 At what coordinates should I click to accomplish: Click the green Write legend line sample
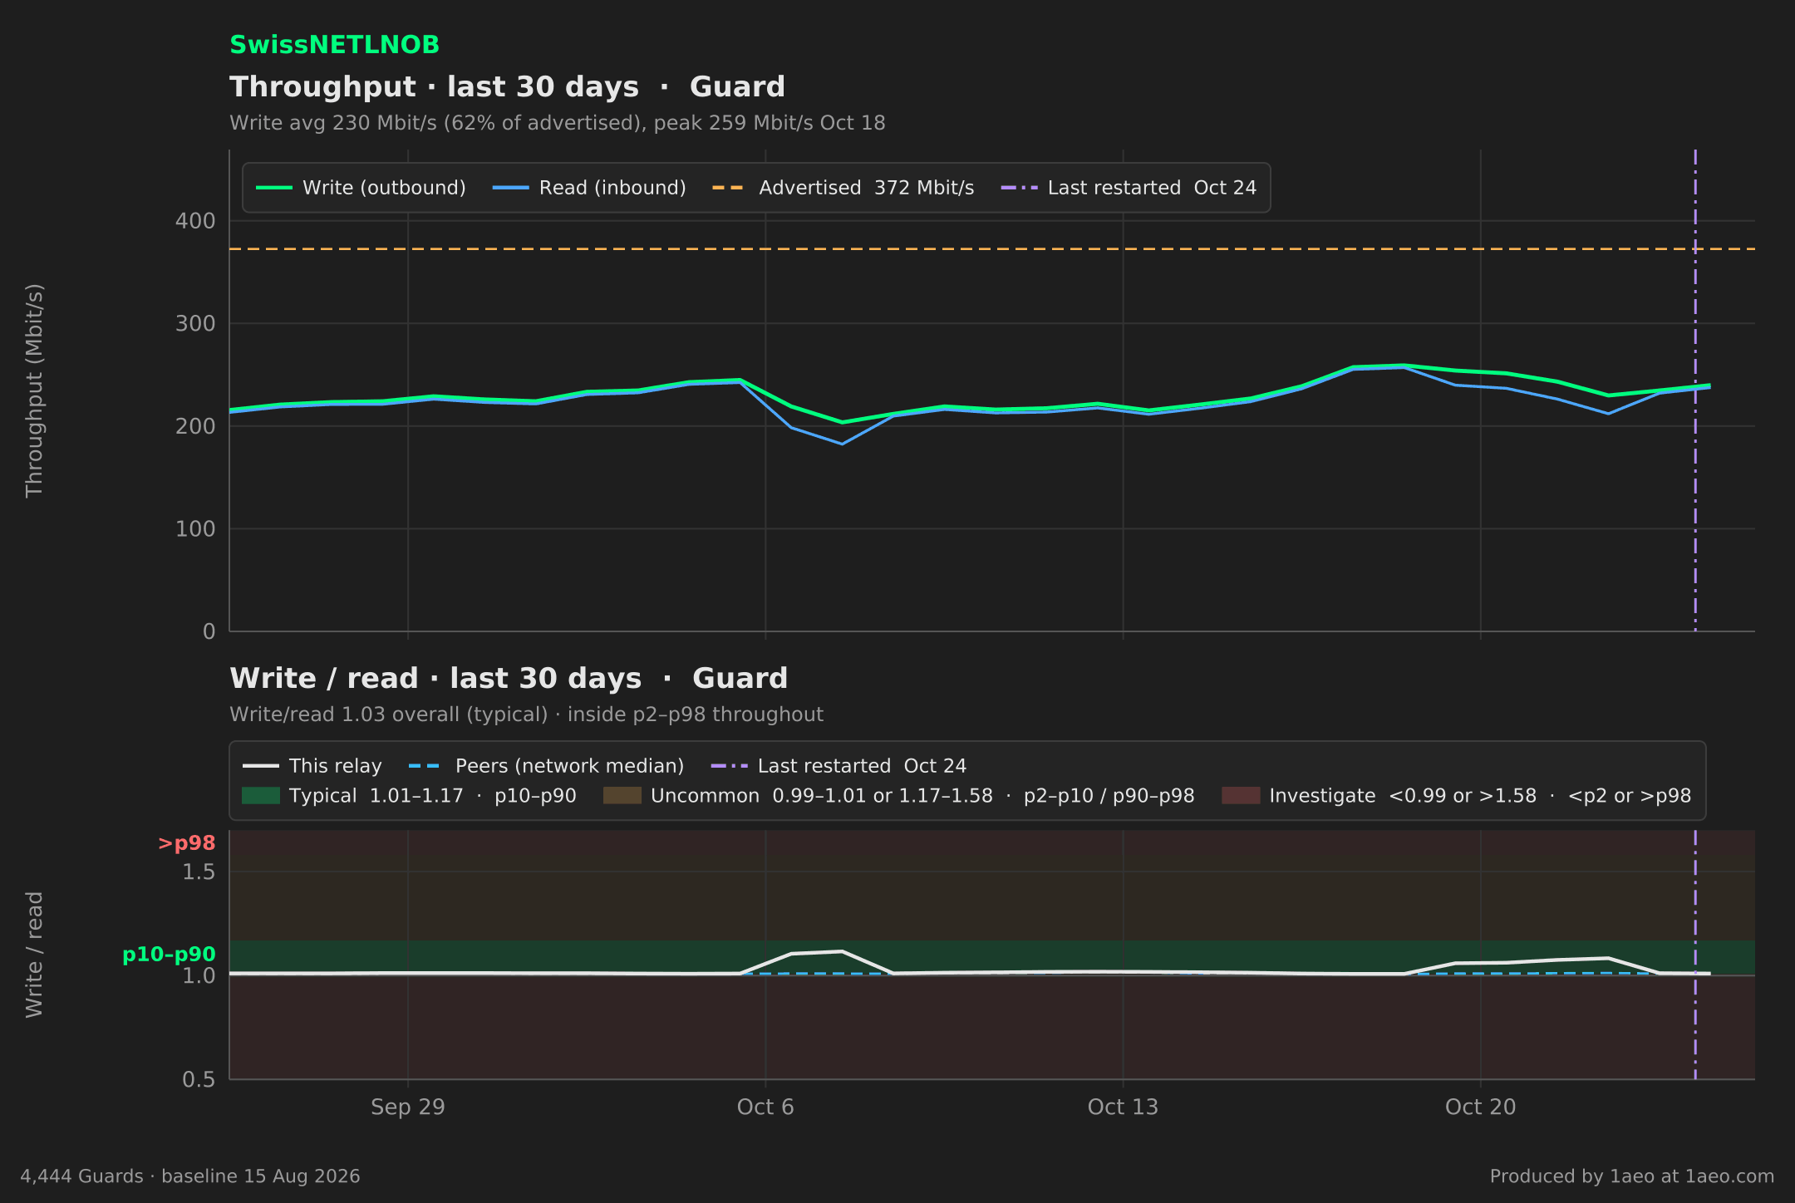(273, 188)
